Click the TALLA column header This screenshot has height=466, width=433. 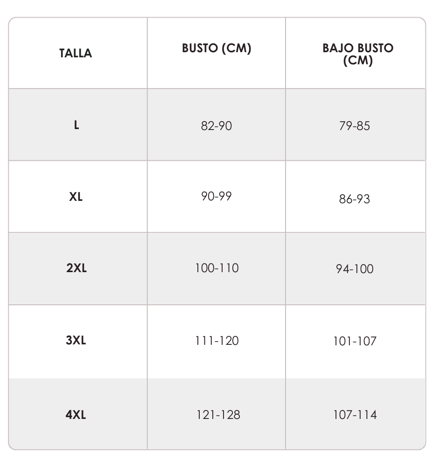click(x=76, y=53)
